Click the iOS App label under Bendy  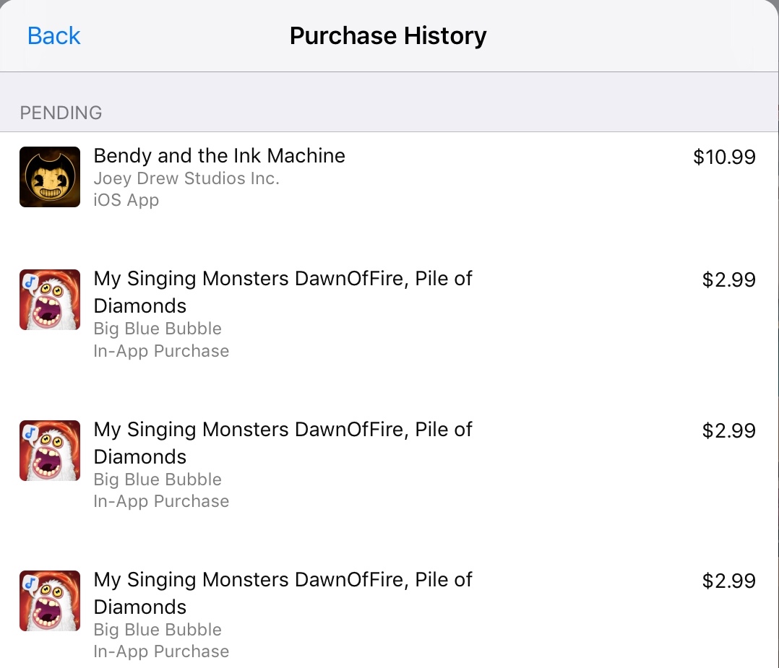click(x=126, y=200)
